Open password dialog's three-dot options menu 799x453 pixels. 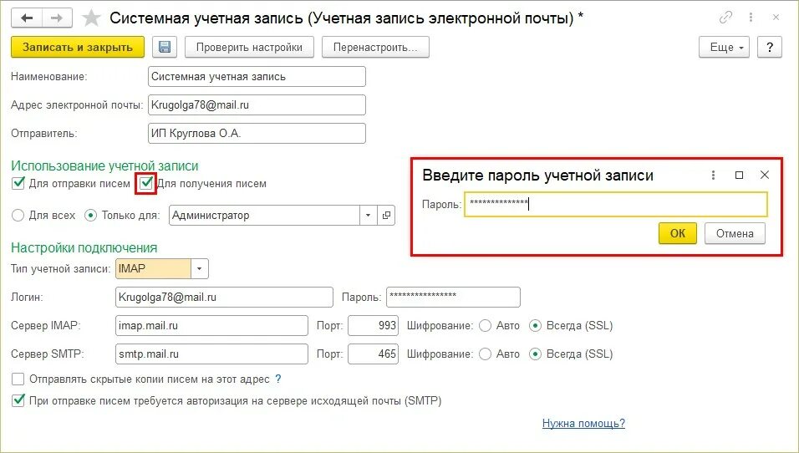tap(713, 176)
